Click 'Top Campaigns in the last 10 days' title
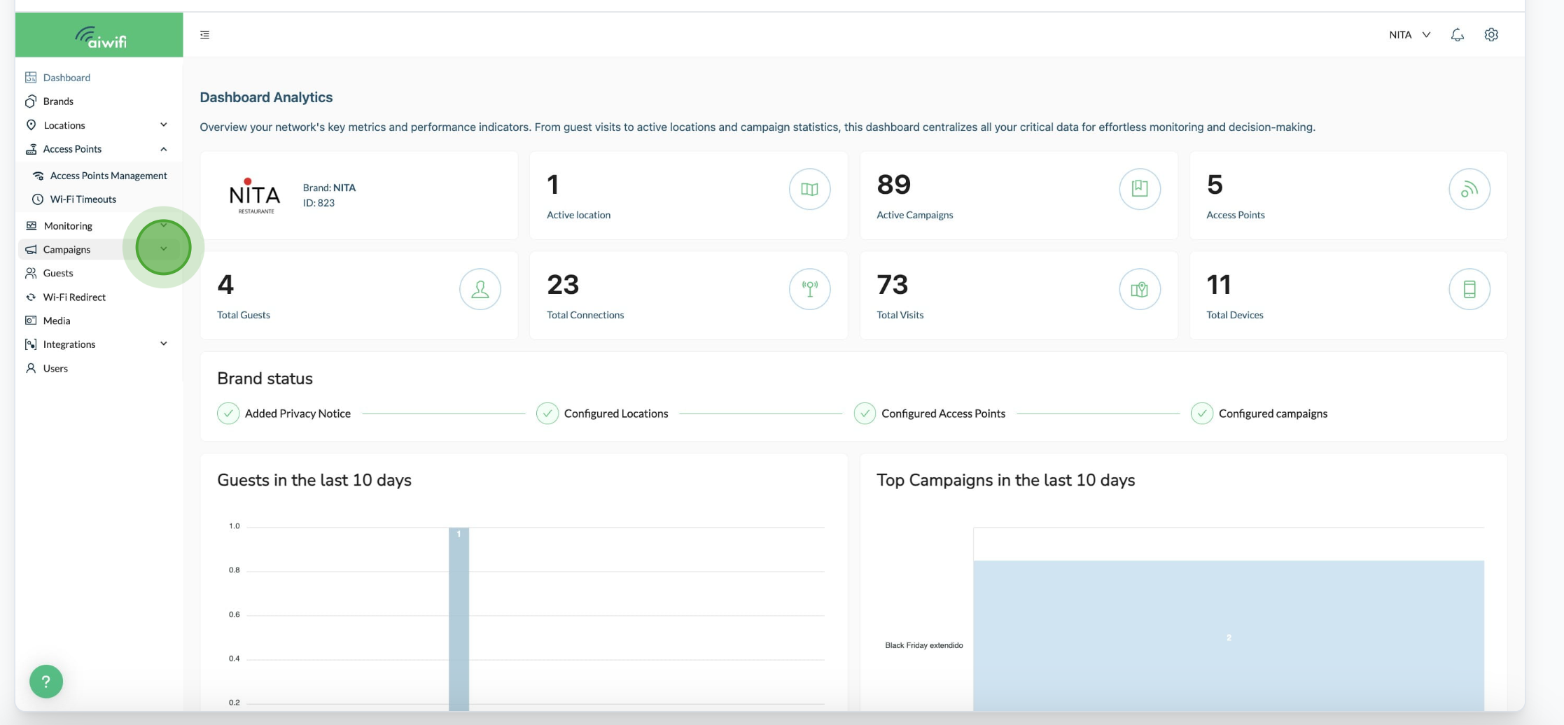Image resolution: width=1564 pixels, height=725 pixels. pyautogui.click(x=1005, y=480)
